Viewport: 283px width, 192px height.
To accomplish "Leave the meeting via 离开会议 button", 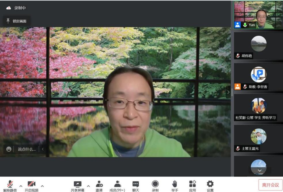I will coord(270,185).
